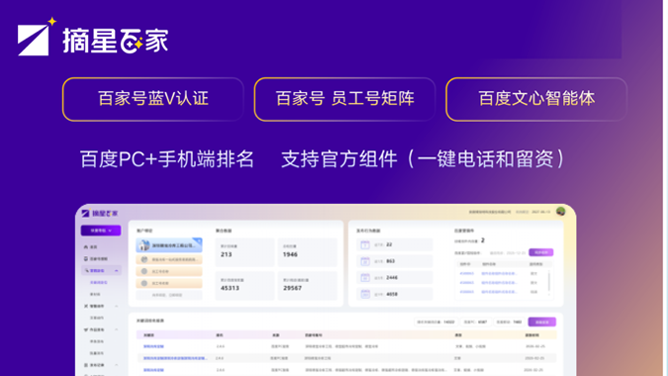Click the purple button above the keyword table
This screenshot has height=376, width=668.
[x=542, y=322]
